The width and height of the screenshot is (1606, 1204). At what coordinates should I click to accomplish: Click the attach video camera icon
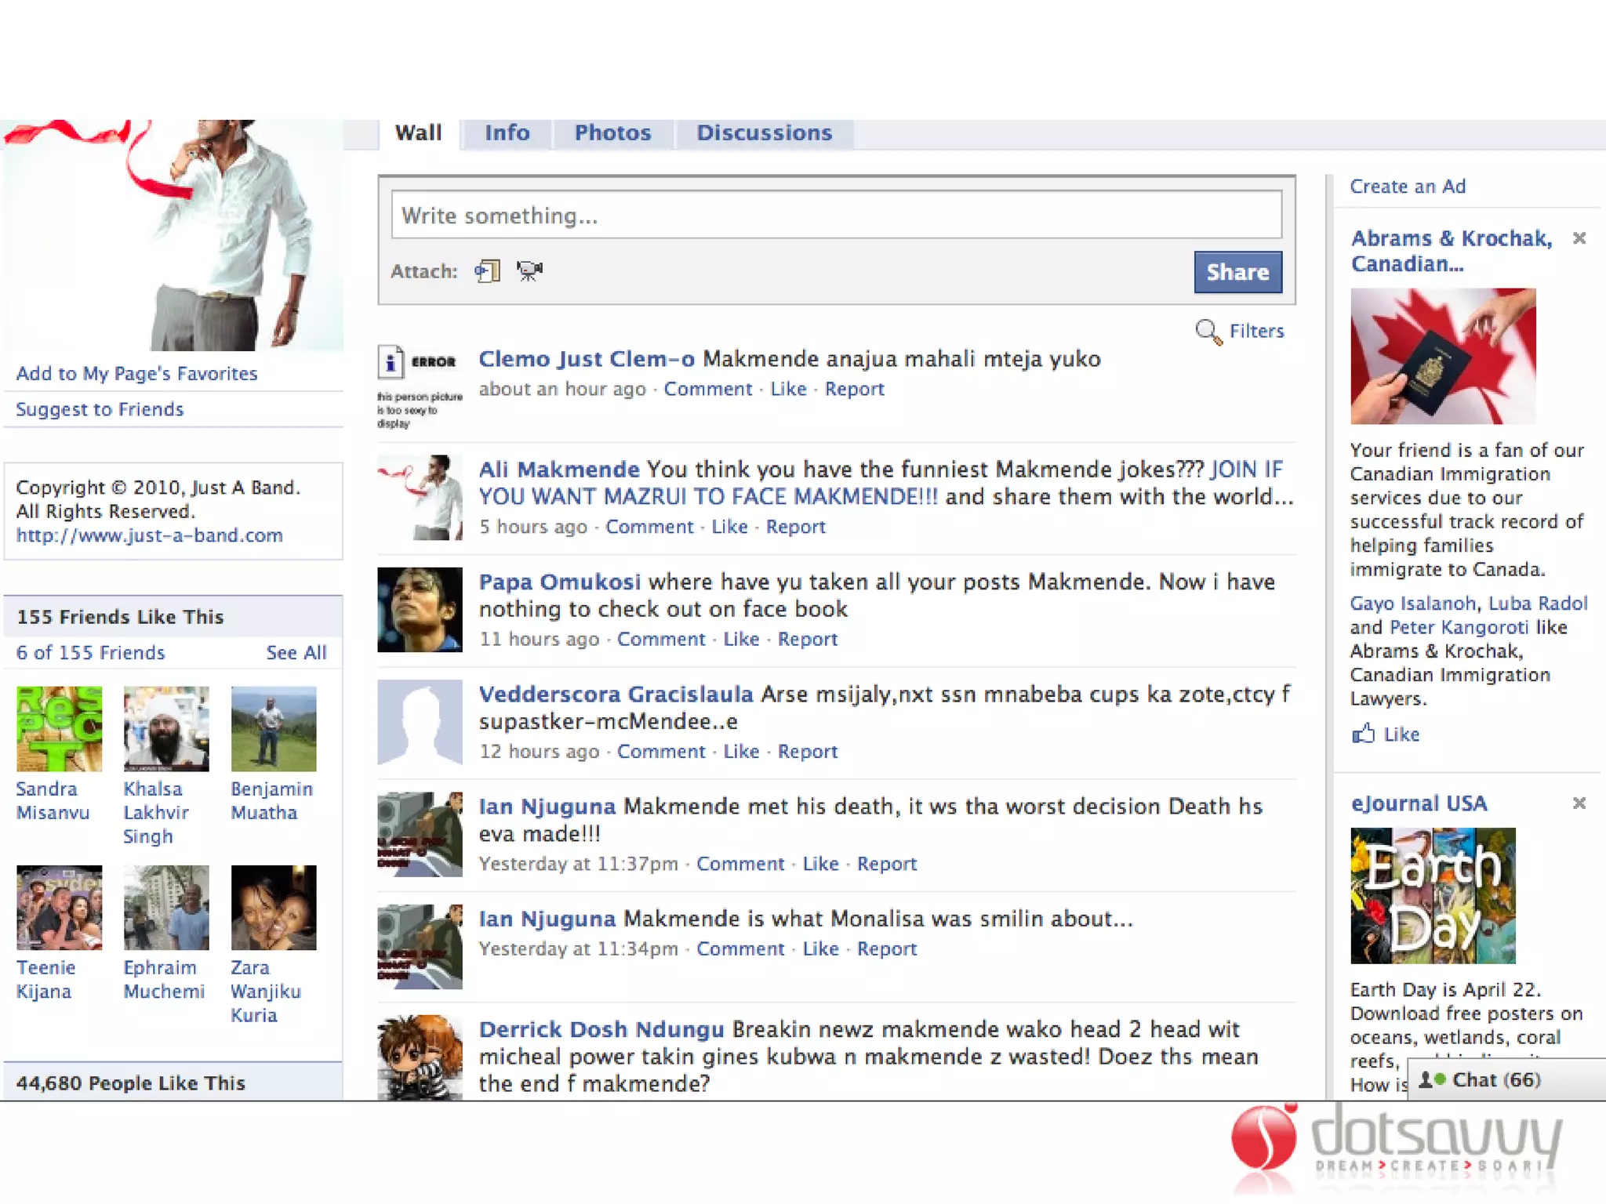(x=530, y=271)
